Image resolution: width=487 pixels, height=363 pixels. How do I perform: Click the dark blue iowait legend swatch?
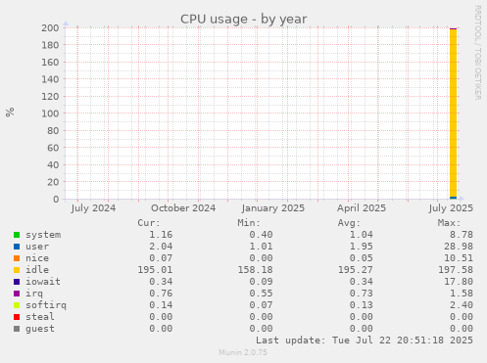pos(17,282)
